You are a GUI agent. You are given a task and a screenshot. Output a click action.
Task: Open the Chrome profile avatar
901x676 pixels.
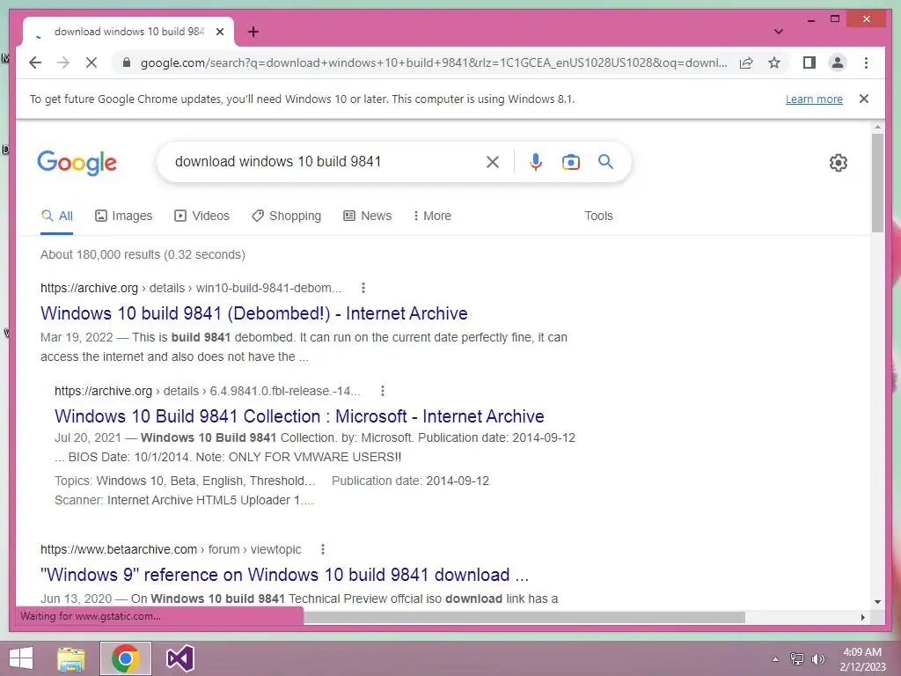[x=838, y=62]
